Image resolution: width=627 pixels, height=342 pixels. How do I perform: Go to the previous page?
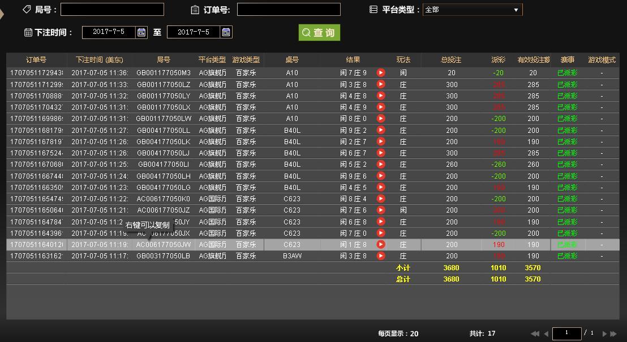coord(546,334)
